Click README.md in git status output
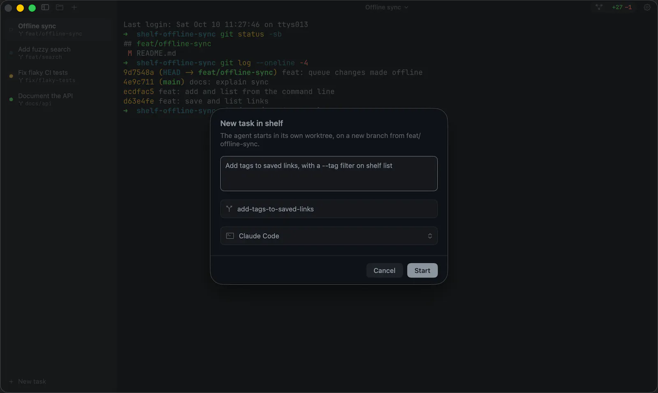The image size is (658, 393). [x=156, y=53]
